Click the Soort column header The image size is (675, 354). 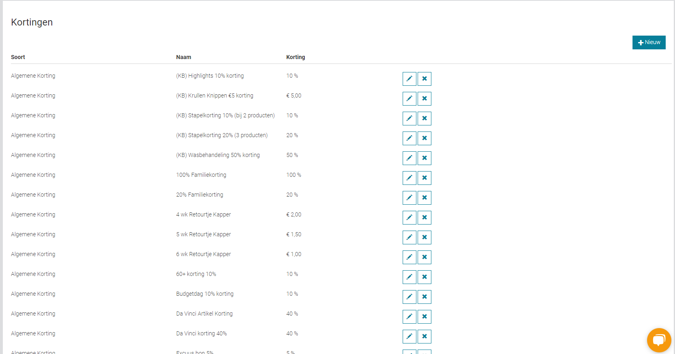[18, 57]
